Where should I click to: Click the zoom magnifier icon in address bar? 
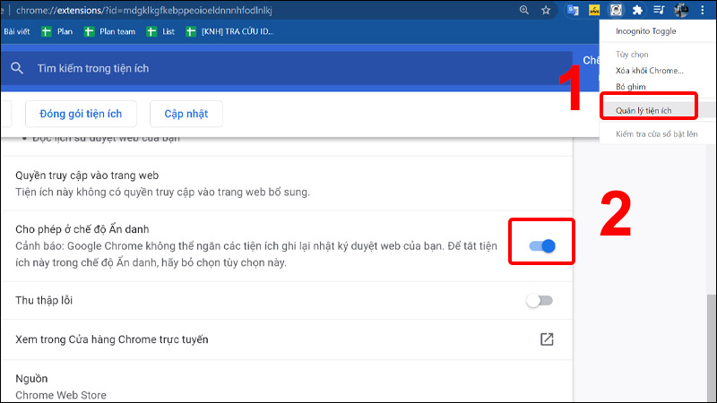tap(524, 11)
